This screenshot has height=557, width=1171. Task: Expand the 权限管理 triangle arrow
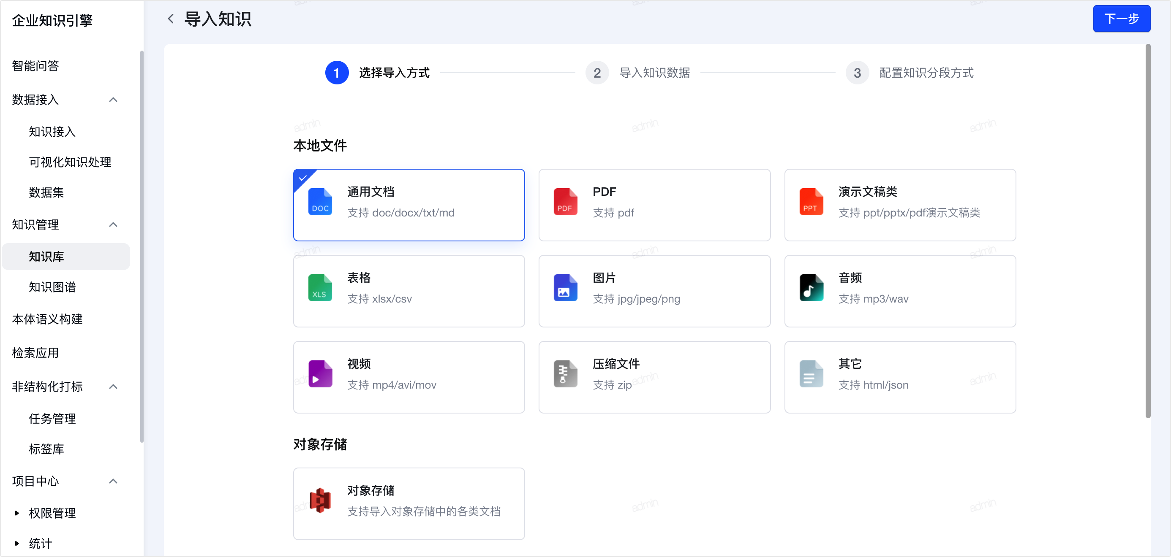point(17,513)
